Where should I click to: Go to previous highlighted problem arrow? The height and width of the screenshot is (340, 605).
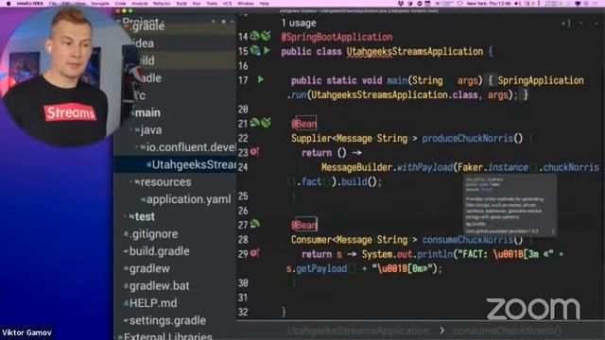(581, 24)
